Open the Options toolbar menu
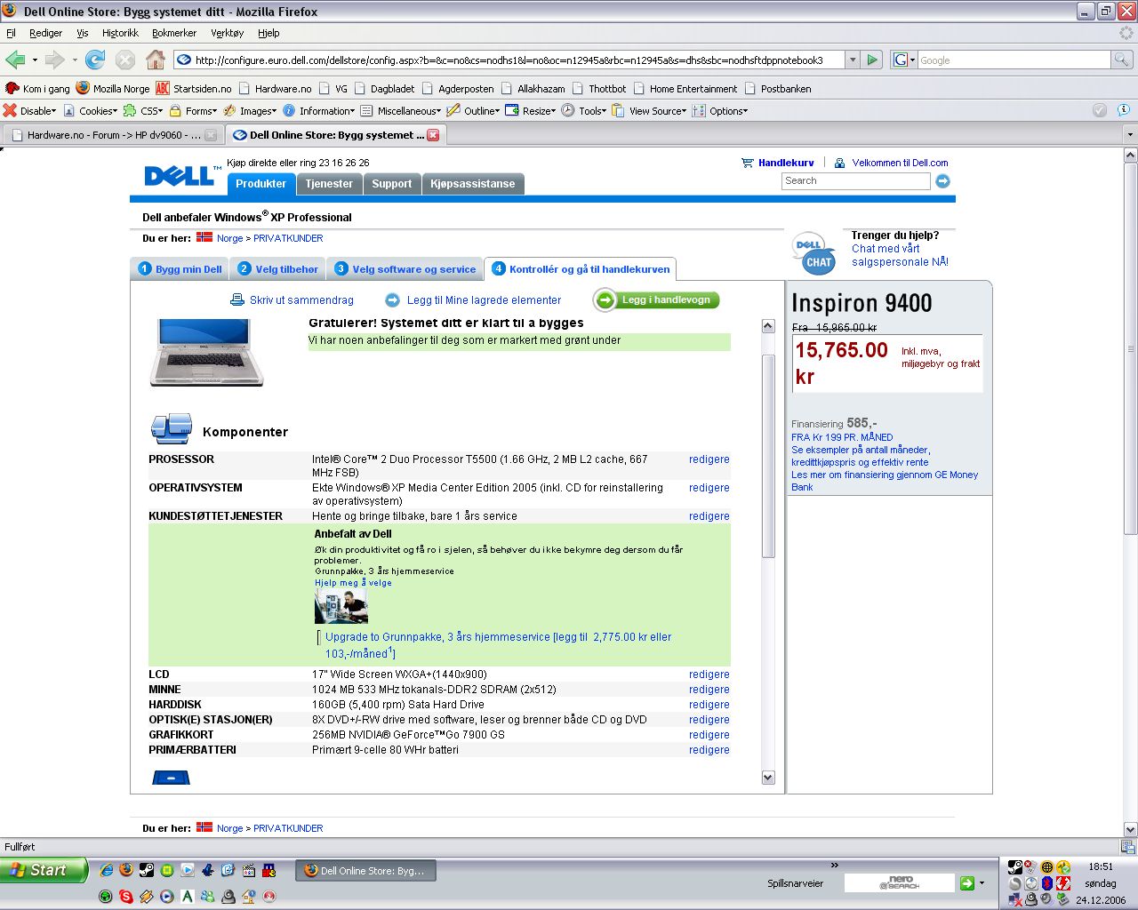Viewport: 1138px width, 910px height. coord(720,111)
